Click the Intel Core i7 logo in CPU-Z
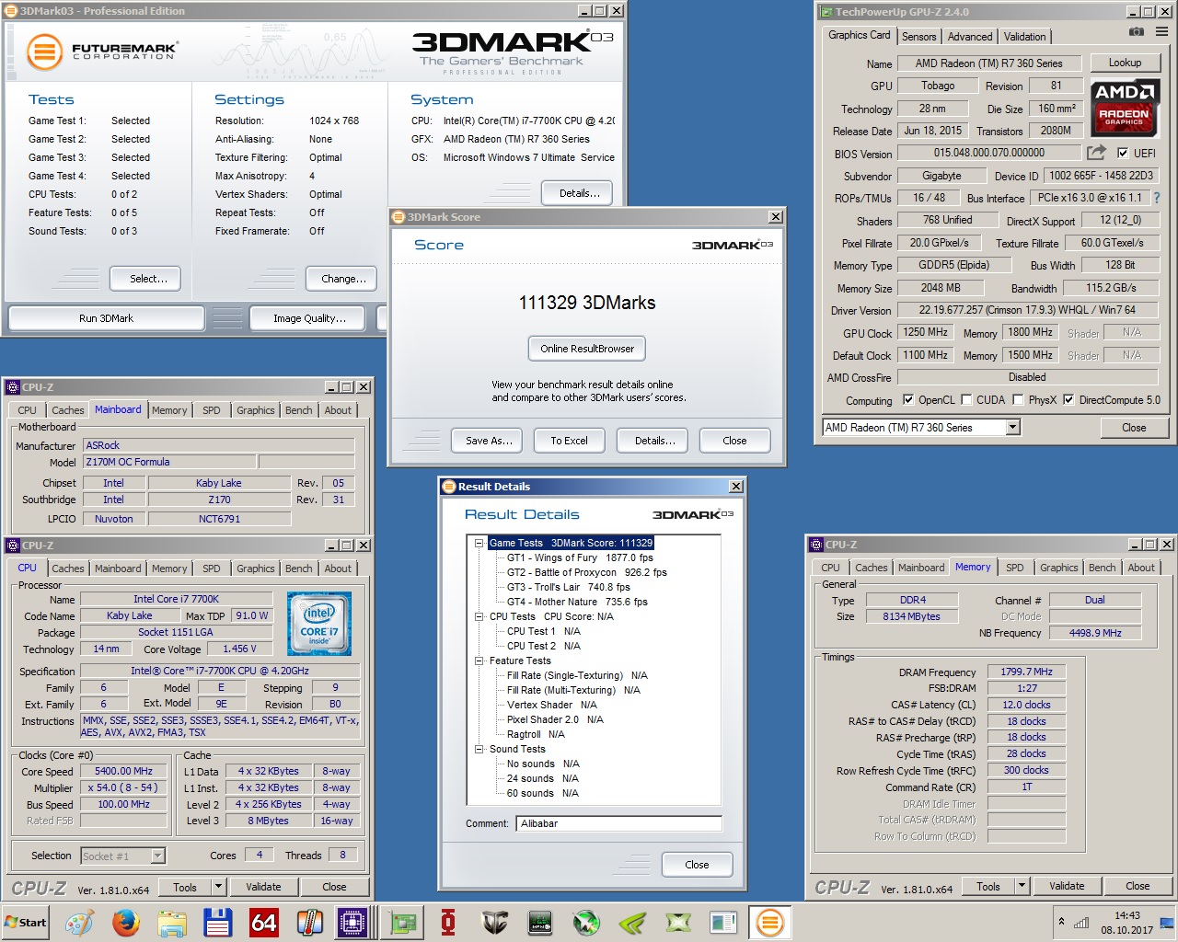 pos(319,624)
